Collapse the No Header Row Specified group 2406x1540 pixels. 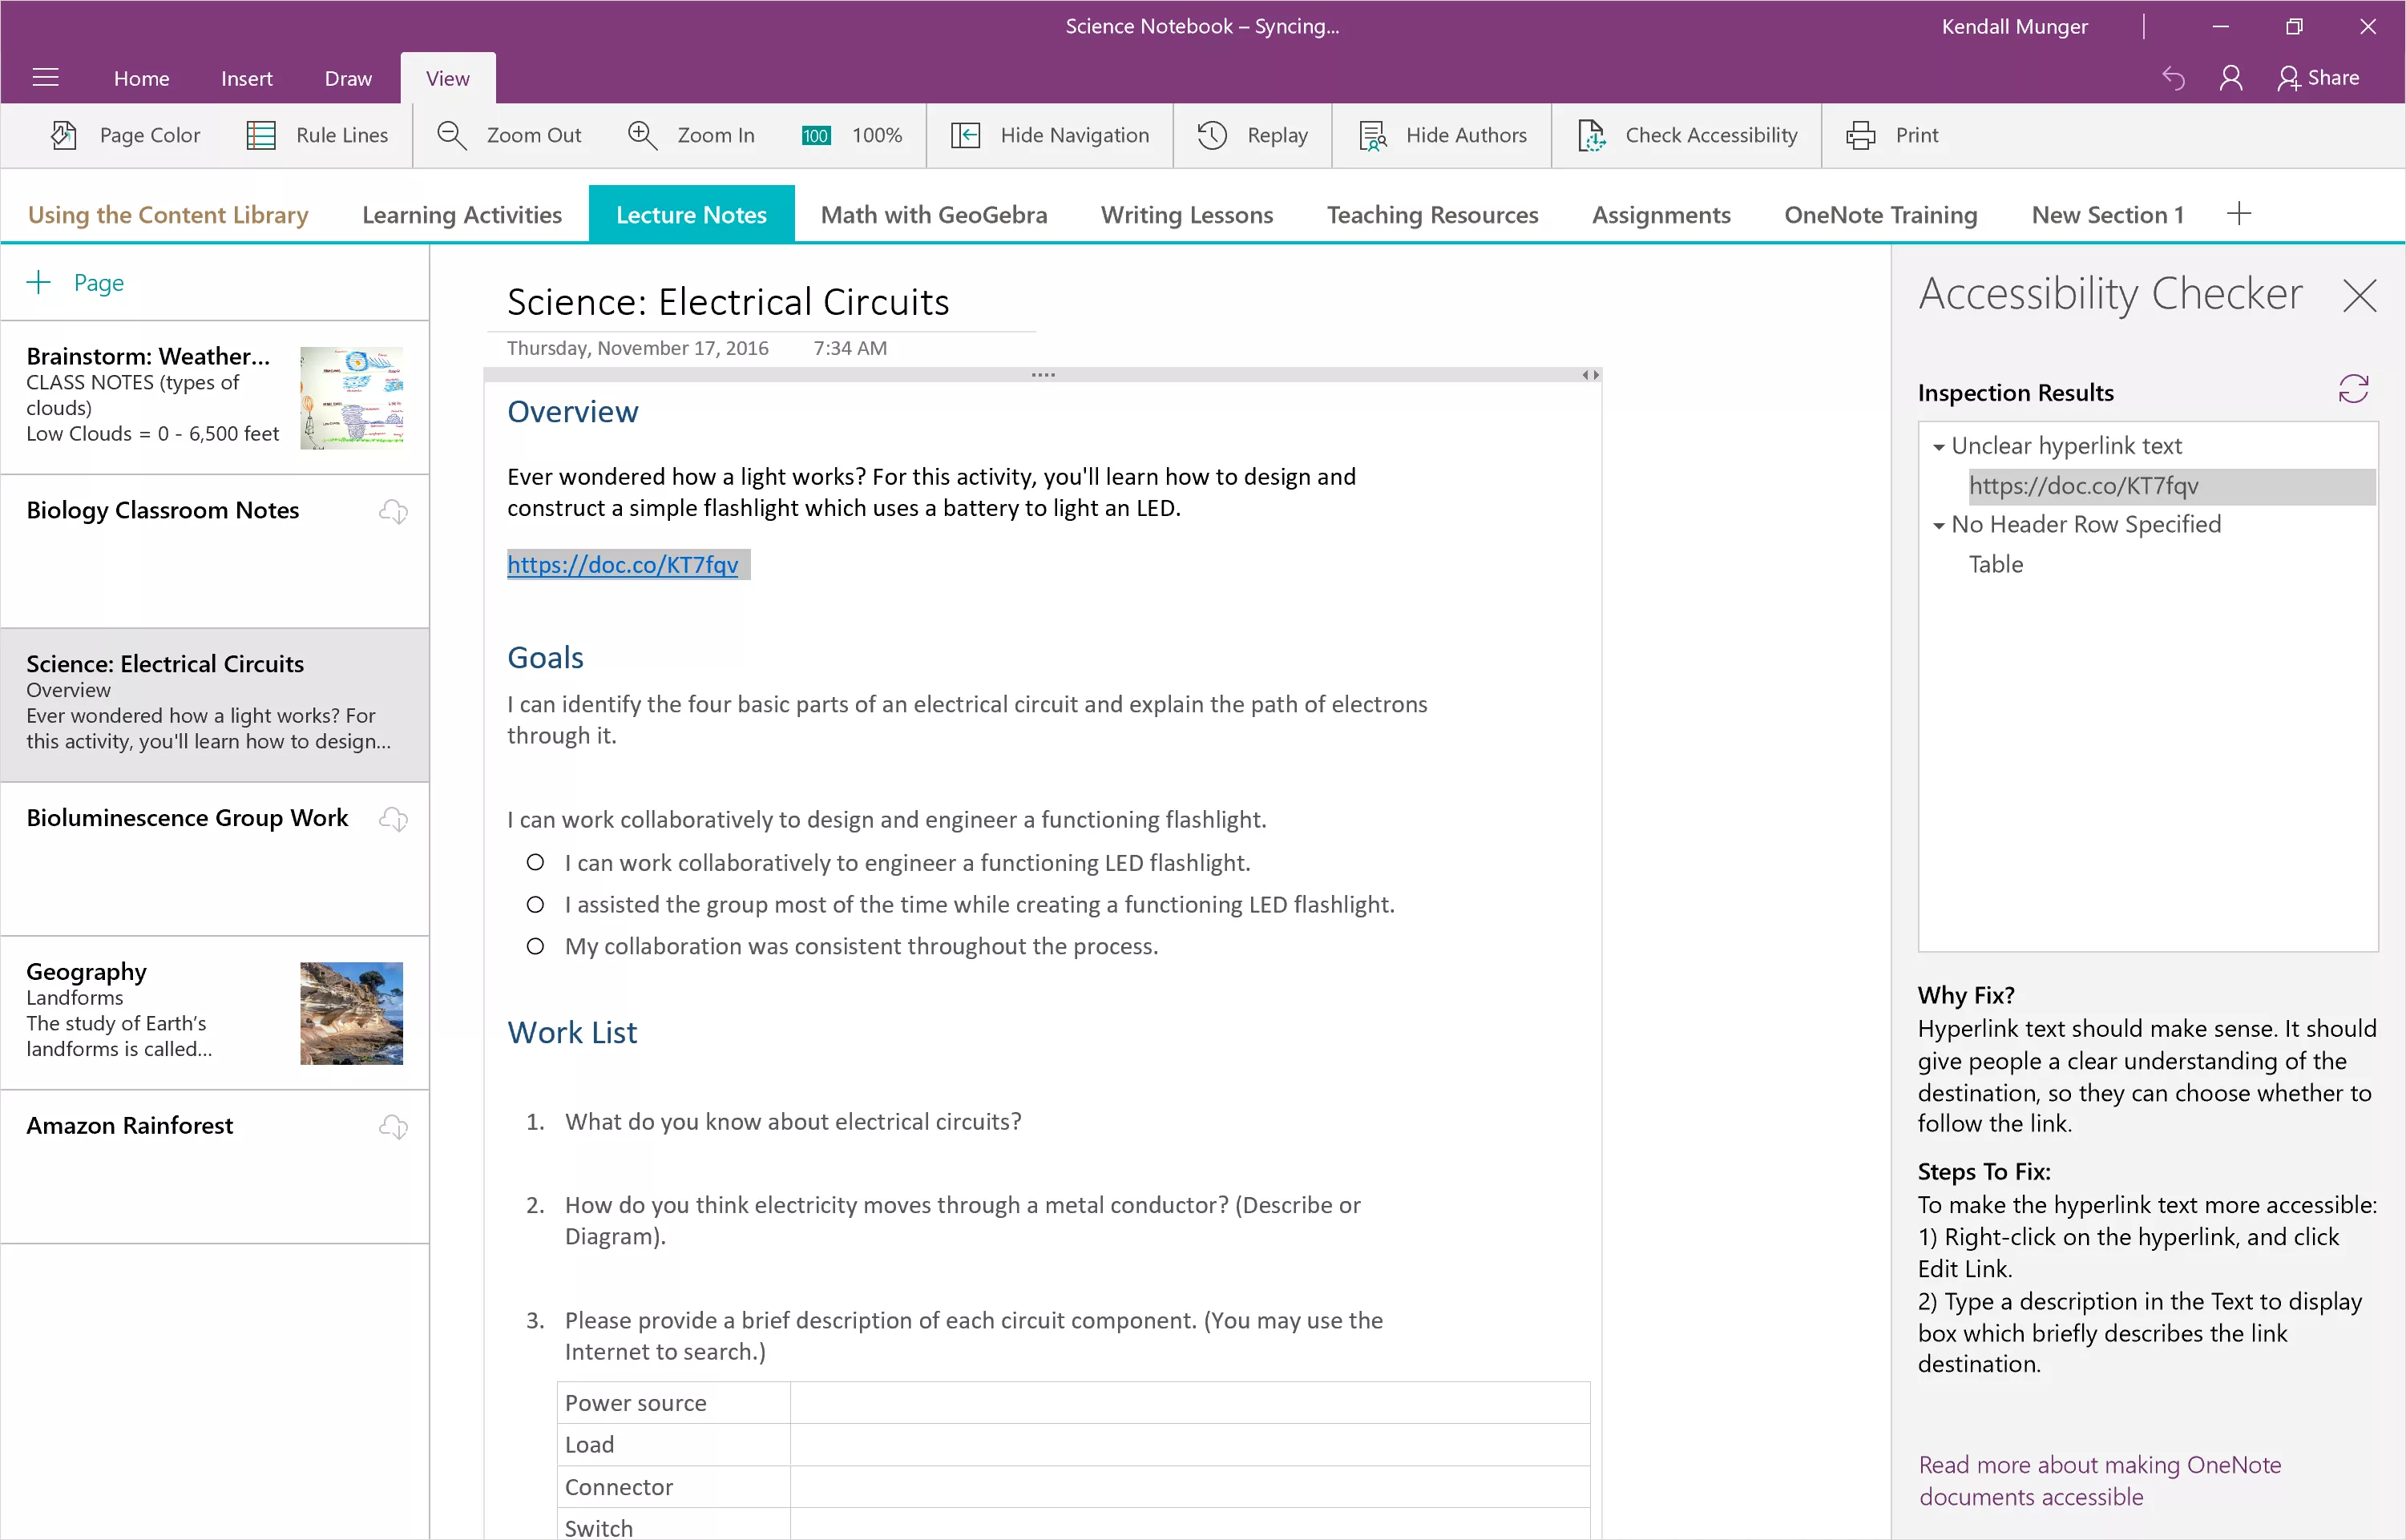point(1938,525)
